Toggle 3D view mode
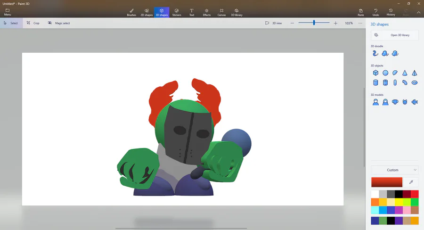Image resolution: width=424 pixels, height=230 pixels. (273, 23)
